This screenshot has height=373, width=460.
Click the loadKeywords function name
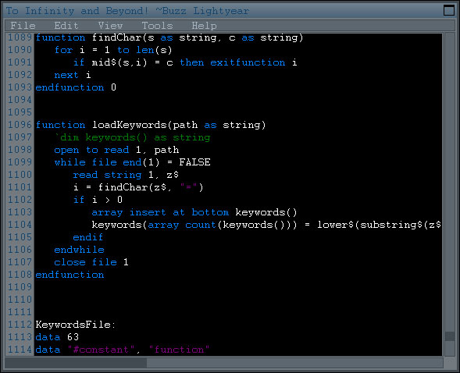(x=130, y=125)
